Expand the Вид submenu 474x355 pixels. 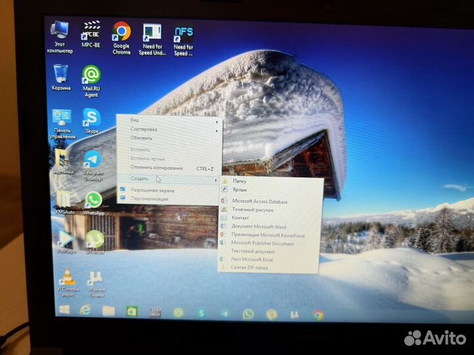pos(169,120)
